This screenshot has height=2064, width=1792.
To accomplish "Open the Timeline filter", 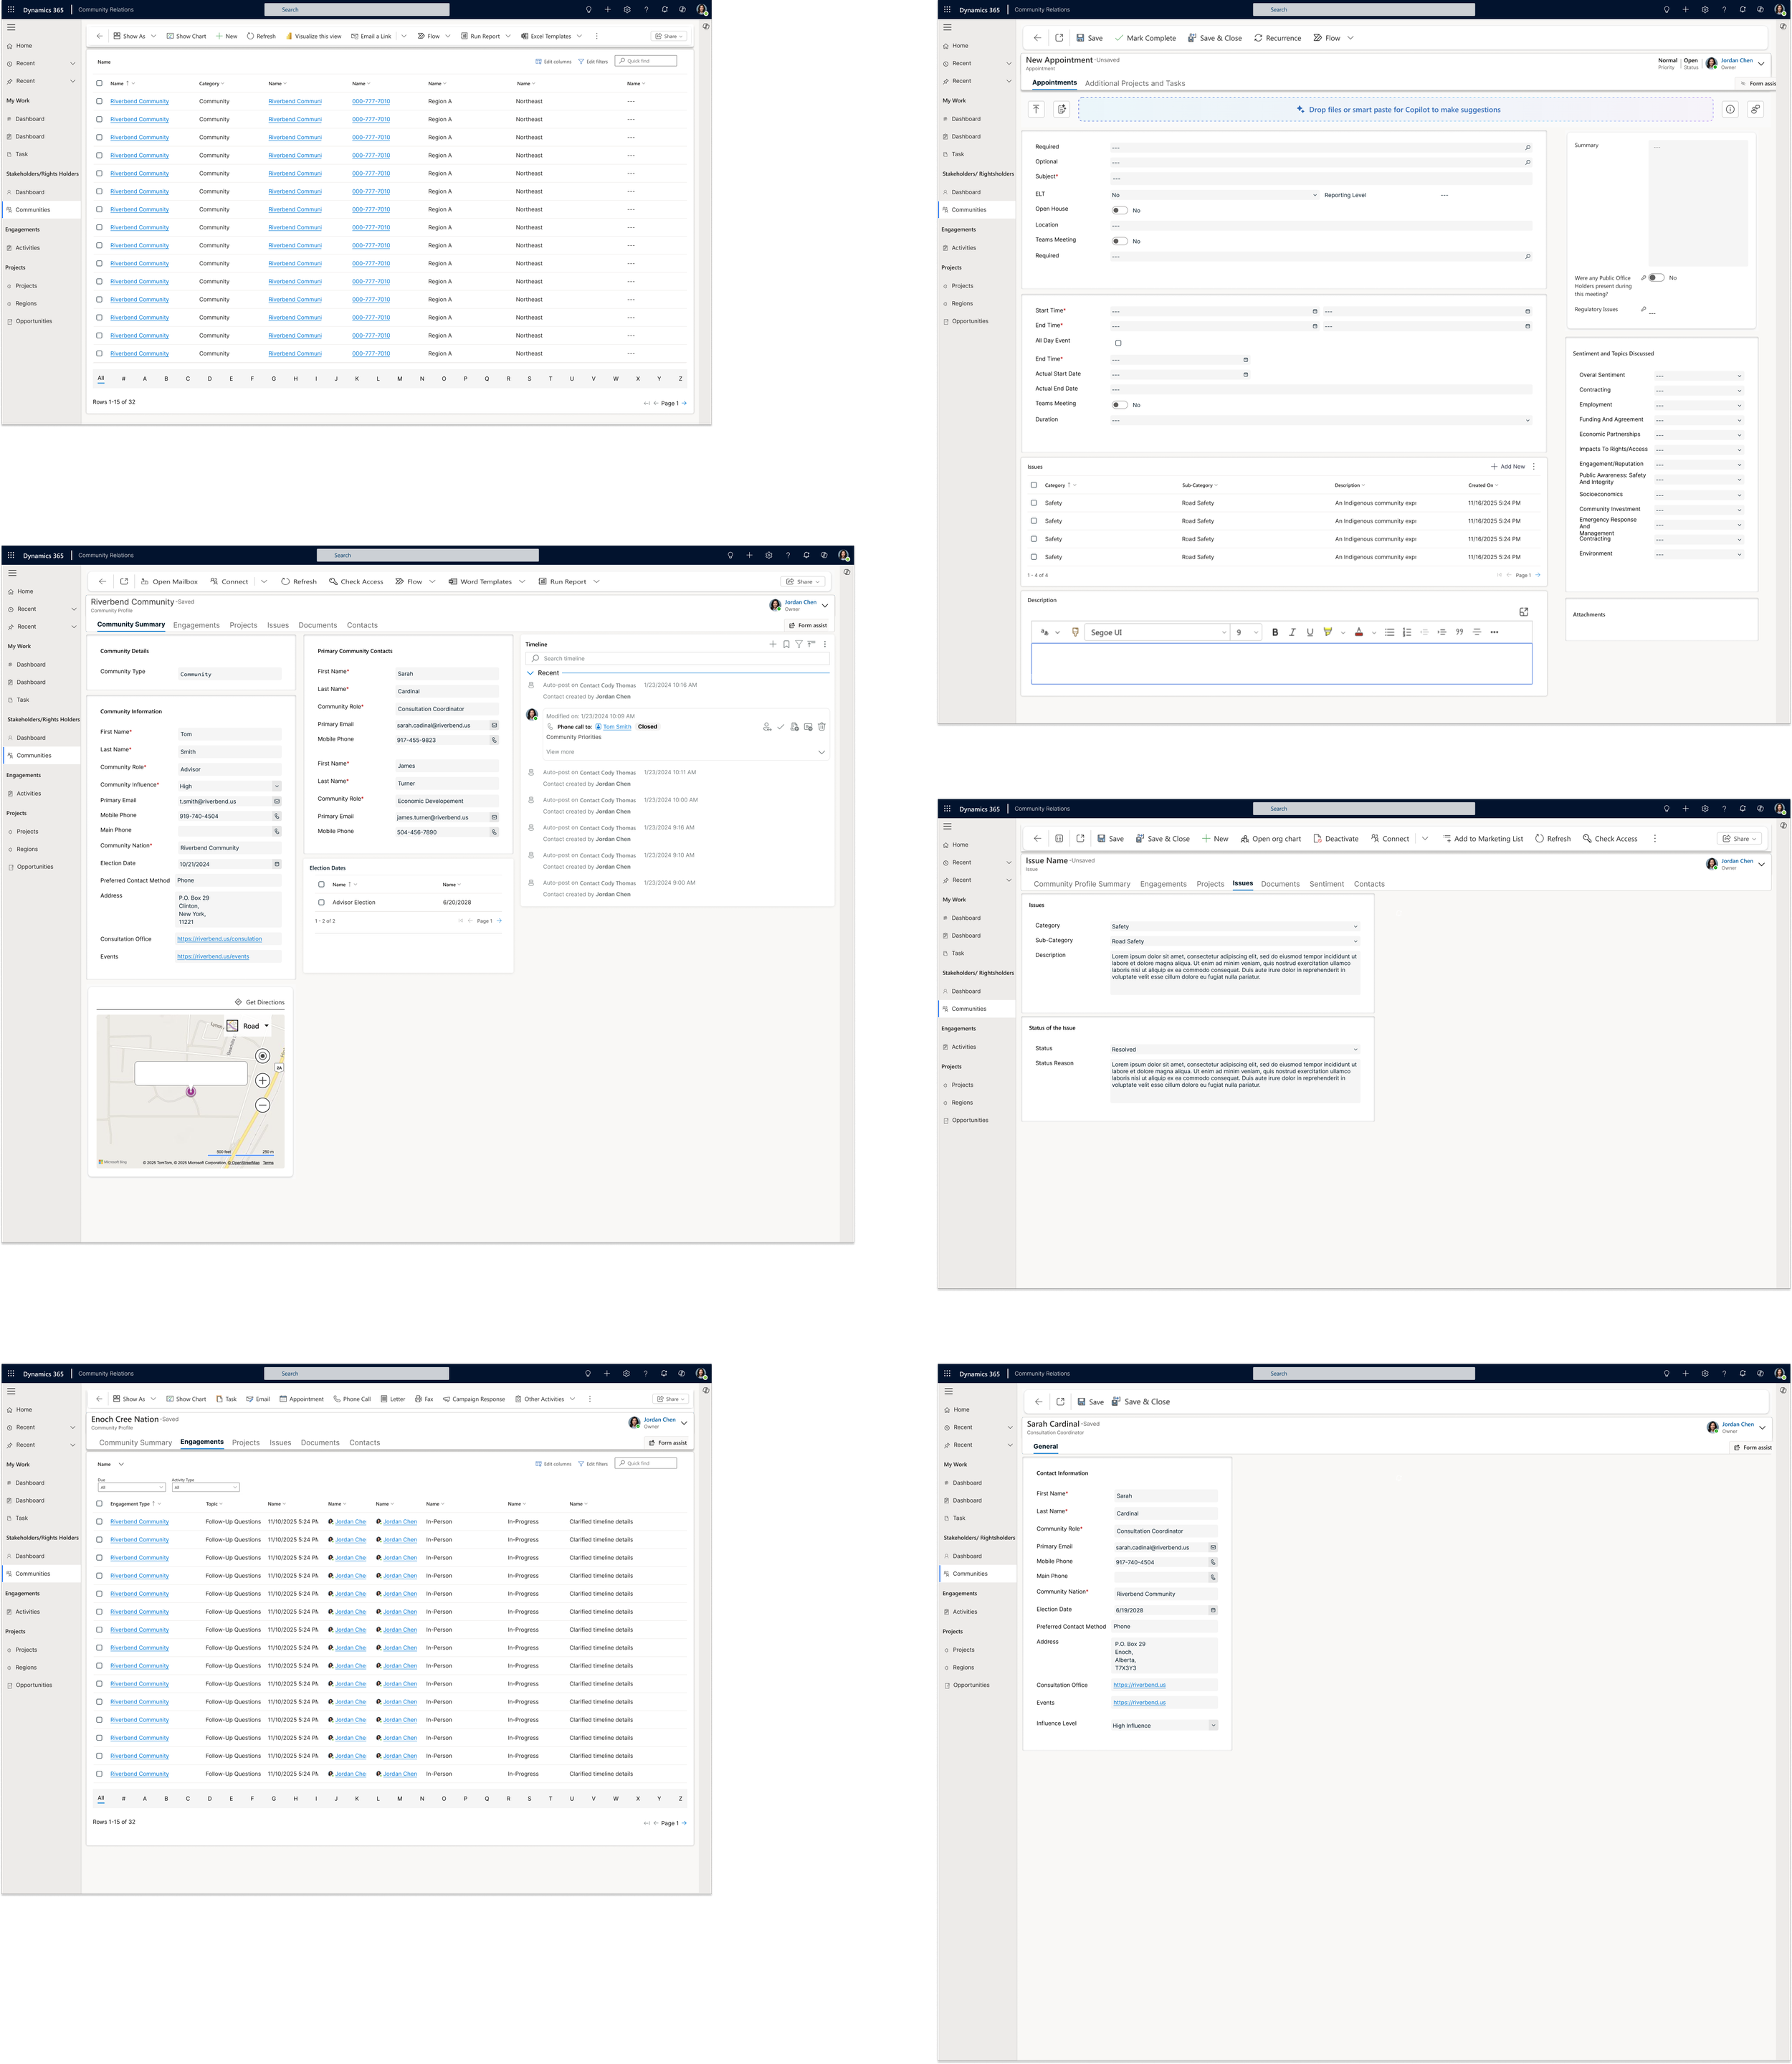I will tap(799, 644).
